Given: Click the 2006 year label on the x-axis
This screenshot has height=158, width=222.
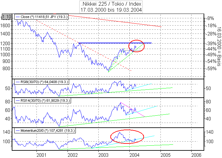Looking at the screenshot, I should [x=196, y=155].
